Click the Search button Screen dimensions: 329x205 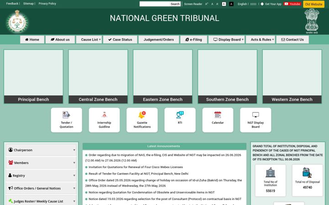coord(175,4)
